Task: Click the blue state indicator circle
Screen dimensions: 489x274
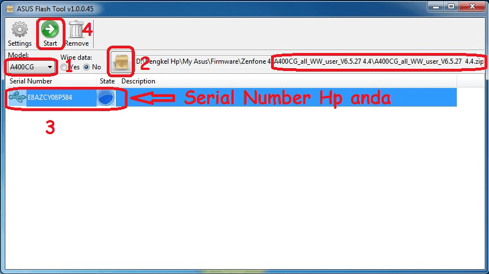Action: (x=106, y=98)
